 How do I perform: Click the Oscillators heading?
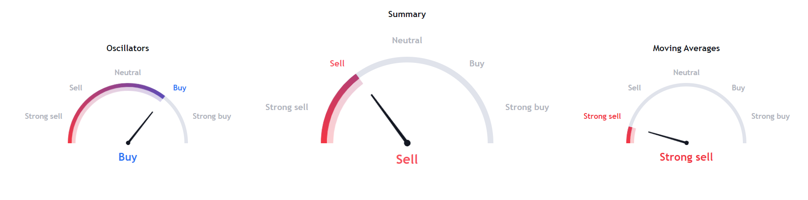[x=128, y=48]
